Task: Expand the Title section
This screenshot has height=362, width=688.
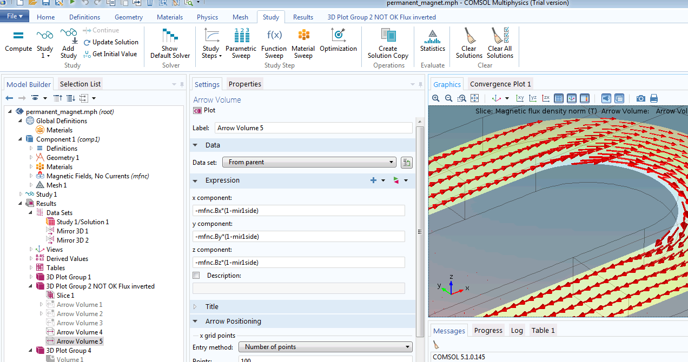Action: pyautogui.click(x=211, y=306)
